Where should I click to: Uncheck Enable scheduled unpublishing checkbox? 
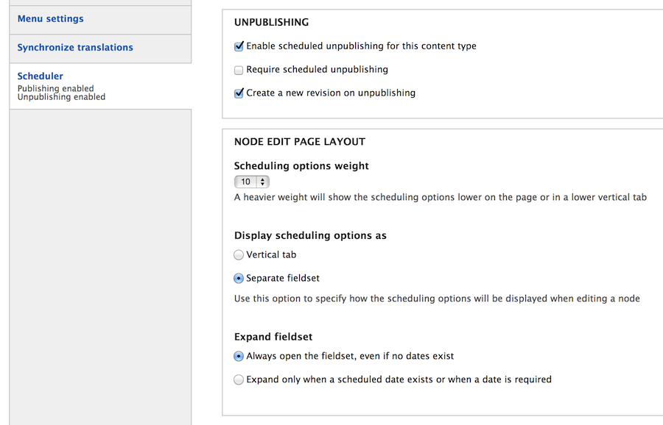pos(239,46)
